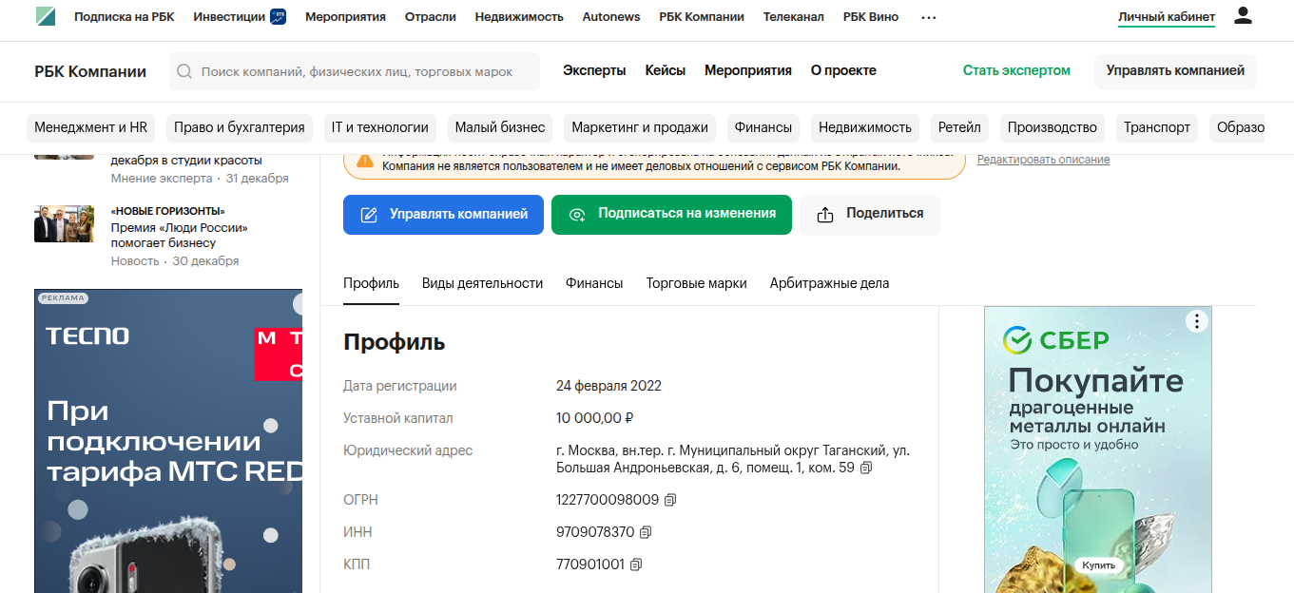Click the RBC logo icon at top left
1294x593 pixels.
(46, 17)
